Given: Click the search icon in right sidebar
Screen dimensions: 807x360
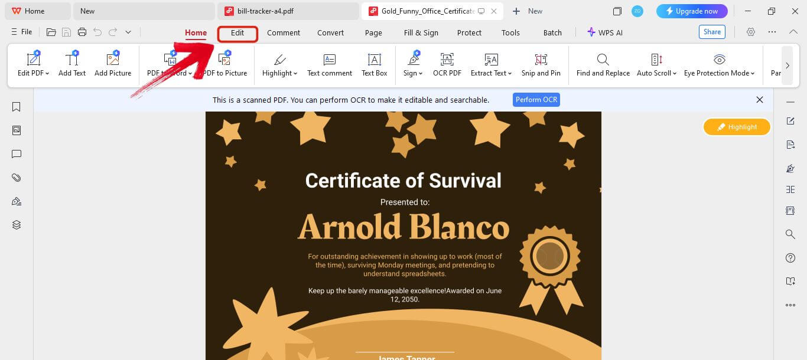Looking at the screenshot, I should tap(790, 234).
